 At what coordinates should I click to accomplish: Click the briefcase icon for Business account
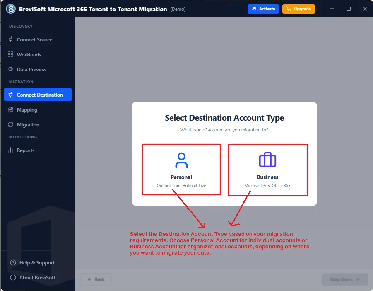click(x=267, y=160)
